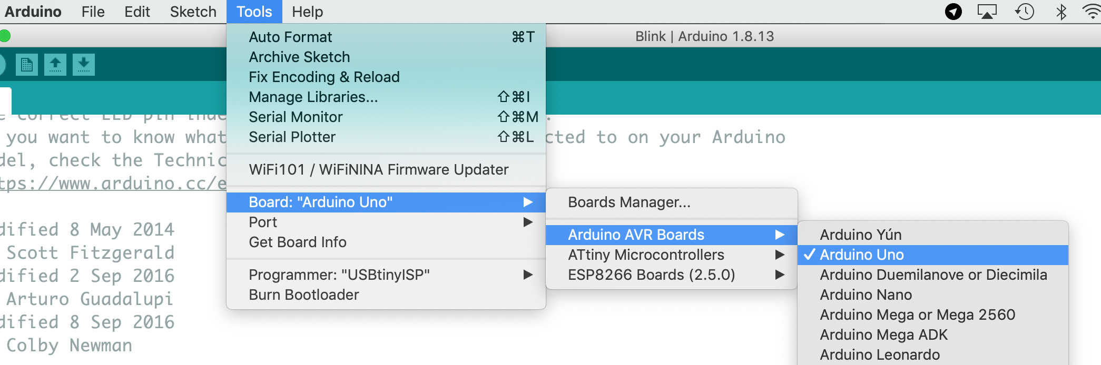1101x365 pixels.
Task: Click Manage Libraries... menu entry
Action: tap(313, 97)
